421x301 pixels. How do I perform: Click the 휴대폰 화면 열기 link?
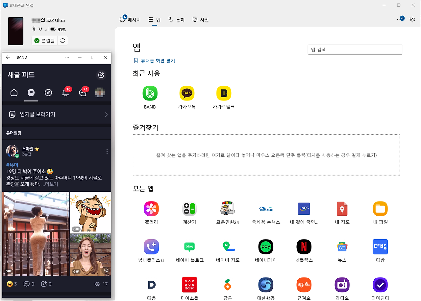pos(155,61)
